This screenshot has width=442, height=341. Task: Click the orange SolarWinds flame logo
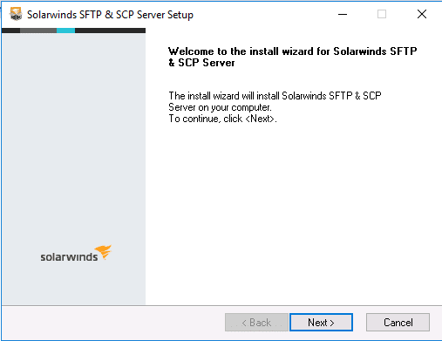click(x=103, y=252)
